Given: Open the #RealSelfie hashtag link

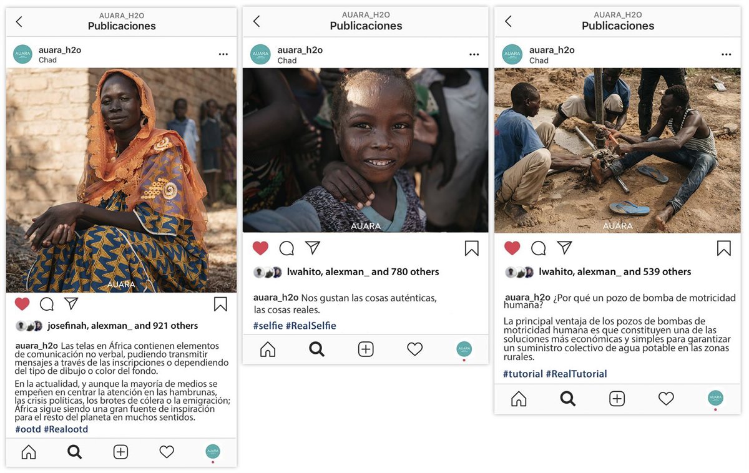Looking at the screenshot, I should tap(311, 326).
